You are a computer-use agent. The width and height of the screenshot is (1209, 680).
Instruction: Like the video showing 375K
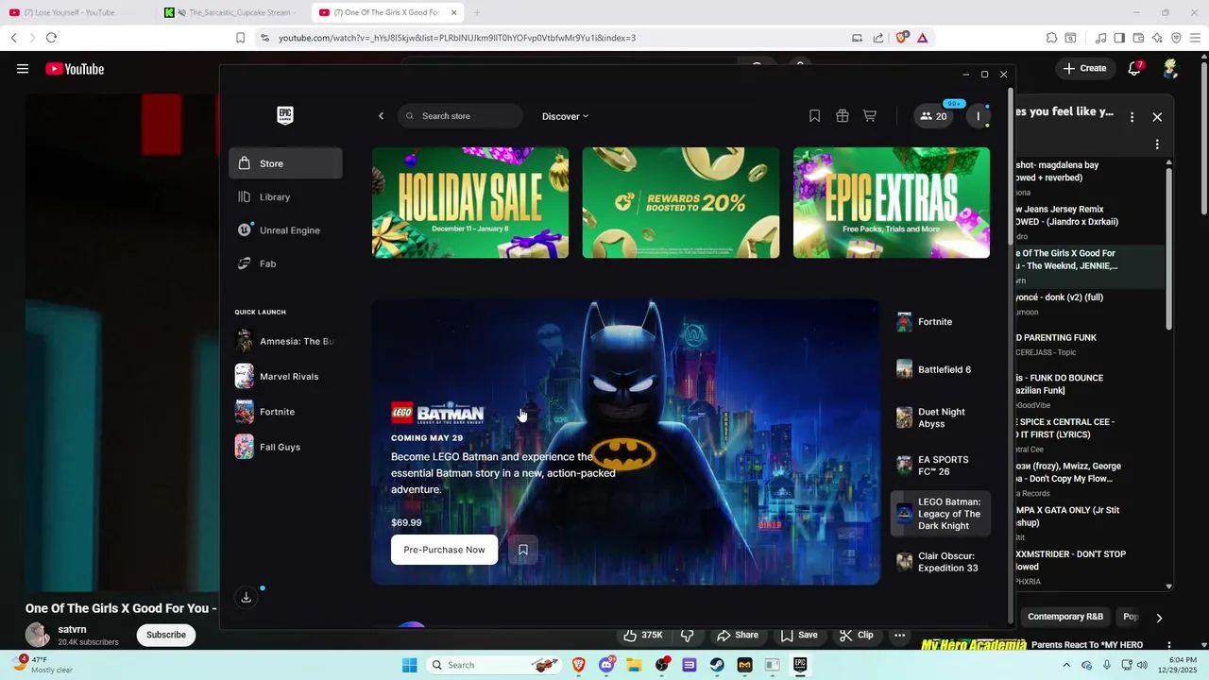[x=643, y=635]
